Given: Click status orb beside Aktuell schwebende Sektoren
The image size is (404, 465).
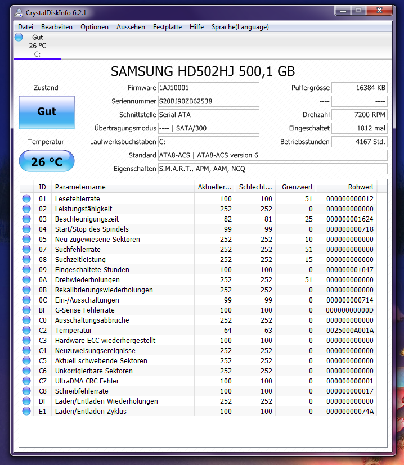Looking at the screenshot, I should click(26, 360).
